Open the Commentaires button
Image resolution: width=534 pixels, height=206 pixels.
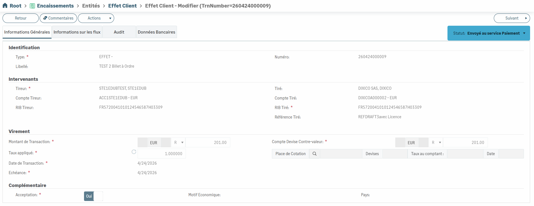click(x=58, y=18)
